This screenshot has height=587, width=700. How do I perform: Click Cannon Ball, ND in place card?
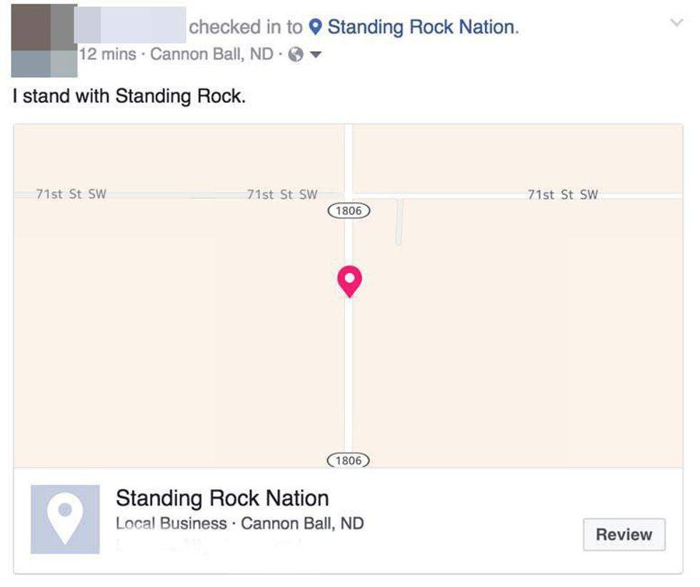click(x=302, y=523)
